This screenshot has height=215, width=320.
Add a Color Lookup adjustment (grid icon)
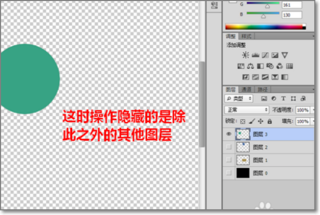point(290,66)
